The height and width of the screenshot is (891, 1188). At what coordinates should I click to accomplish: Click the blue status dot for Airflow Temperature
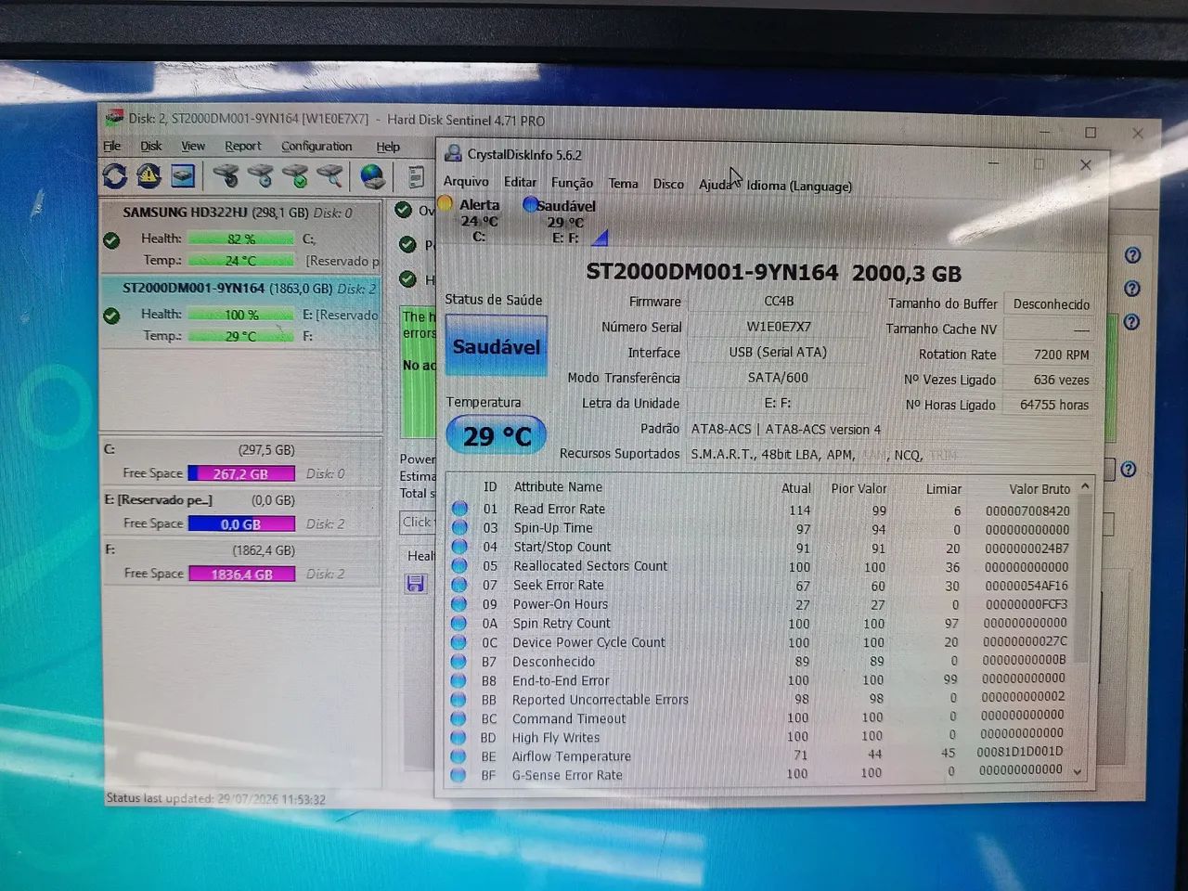pos(458,756)
